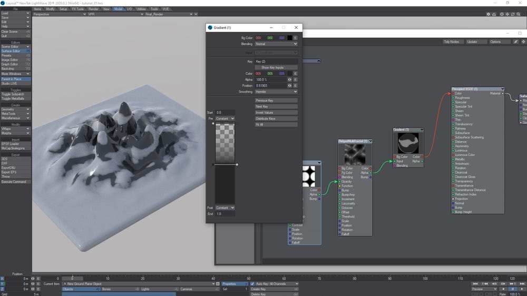Click the E envelope button for key Color
Image resolution: width=527 pixels, height=296 pixels.
[x=296, y=74]
